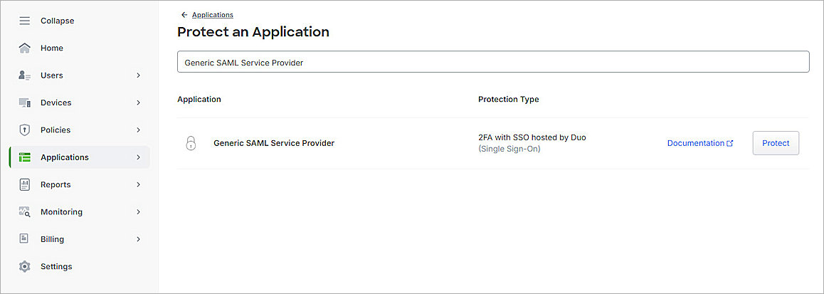Click the Billing document icon
Image resolution: width=824 pixels, height=294 pixels.
point(24,238)
